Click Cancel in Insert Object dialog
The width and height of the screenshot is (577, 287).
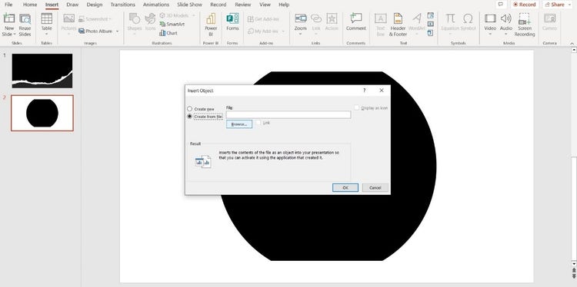[375, 187]
